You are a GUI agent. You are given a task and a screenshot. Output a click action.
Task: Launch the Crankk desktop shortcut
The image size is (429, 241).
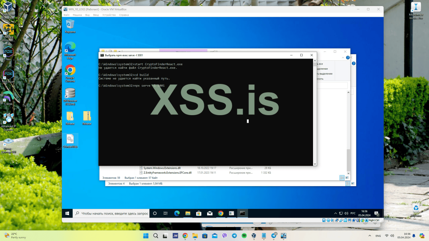coord(8,98)
